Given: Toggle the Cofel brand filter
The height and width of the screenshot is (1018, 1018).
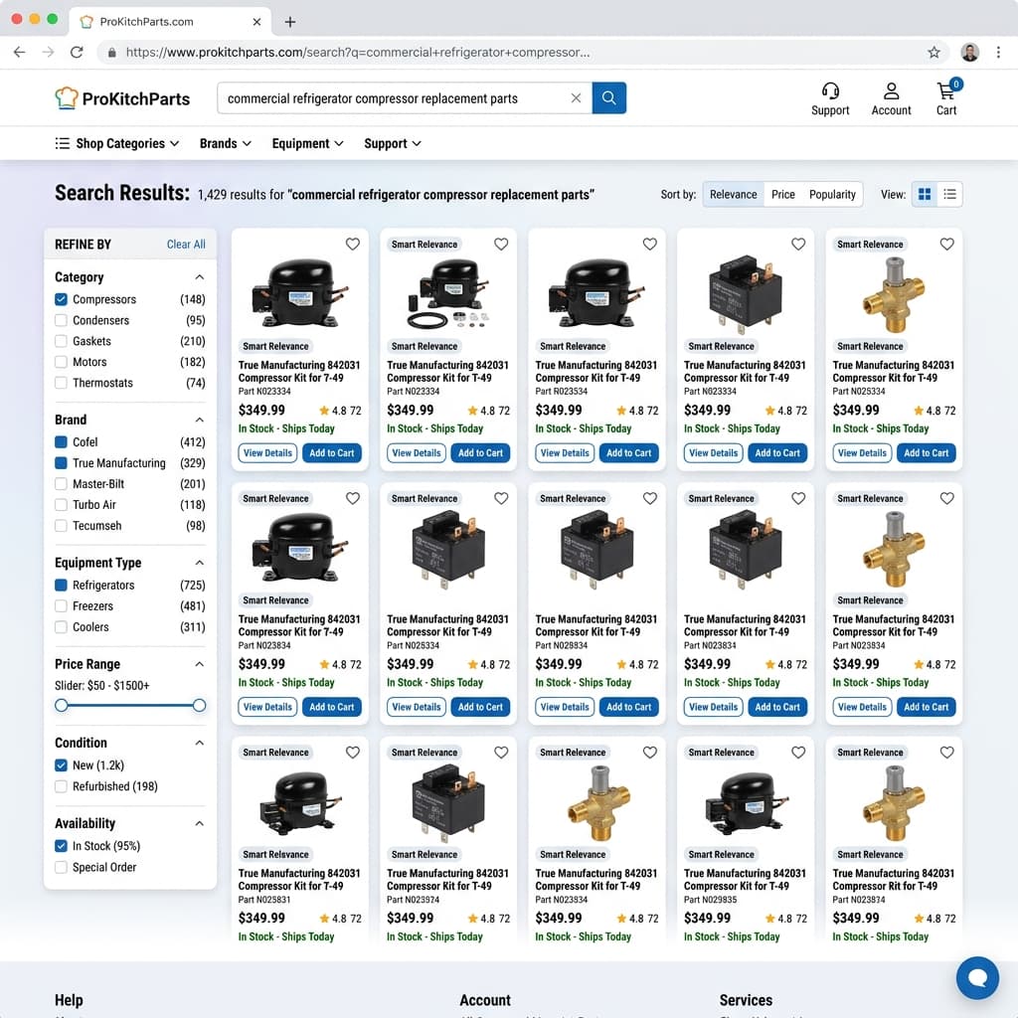Looking at the screenshot, I should (61, 442).
